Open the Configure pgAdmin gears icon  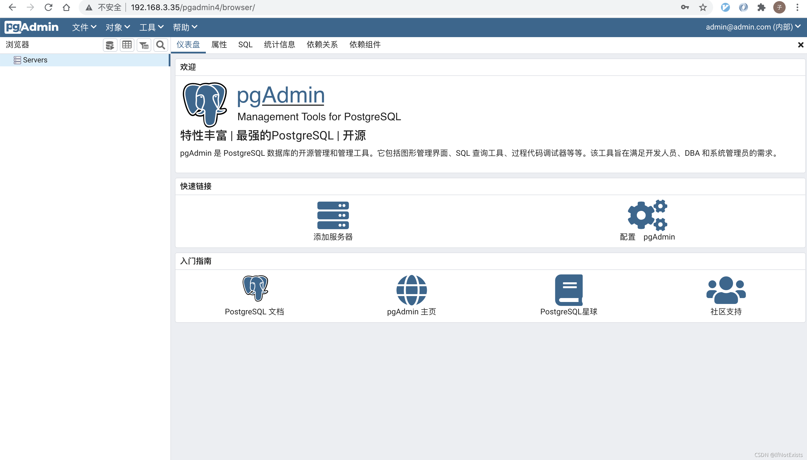647,215
